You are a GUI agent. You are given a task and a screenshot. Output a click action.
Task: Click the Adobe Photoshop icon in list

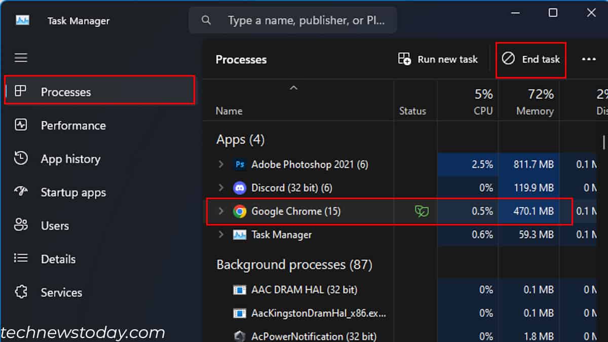pos(240,165)
